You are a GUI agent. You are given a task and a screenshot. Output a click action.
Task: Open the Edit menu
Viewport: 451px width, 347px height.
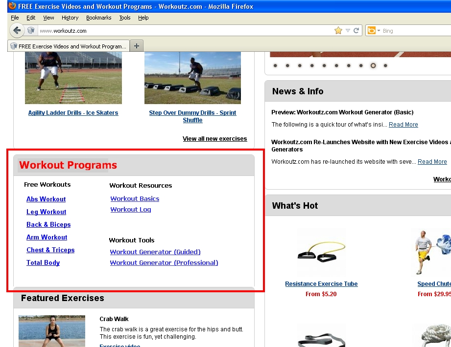(x=31, y=18)
